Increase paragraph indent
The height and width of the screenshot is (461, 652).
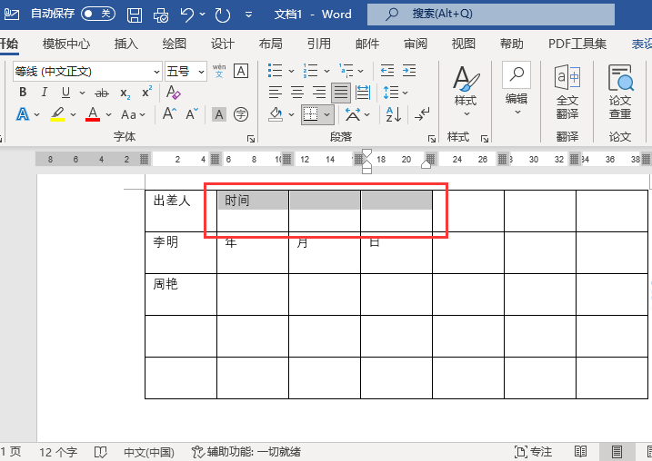coord(409,71)
